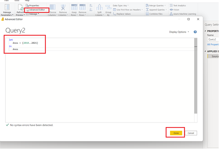Select the Source applied step
Screen dimensions: 219x149
(x=213, y=56)
